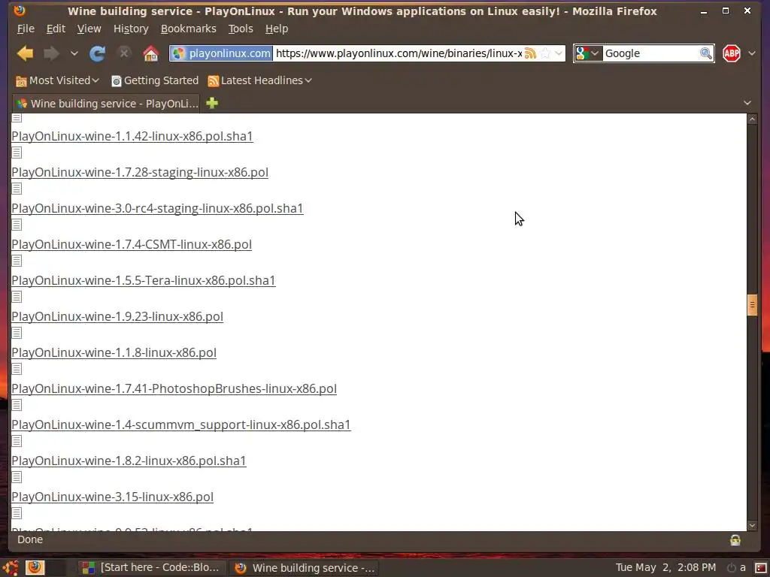Click the scrollbar down arrow
770x577 pixels.
tap(752, 525)
